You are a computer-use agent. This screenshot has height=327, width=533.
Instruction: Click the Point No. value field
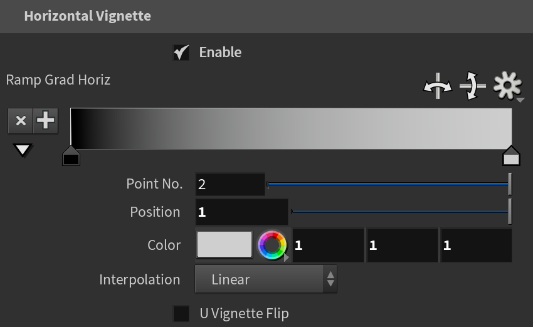tap(230, 184)
